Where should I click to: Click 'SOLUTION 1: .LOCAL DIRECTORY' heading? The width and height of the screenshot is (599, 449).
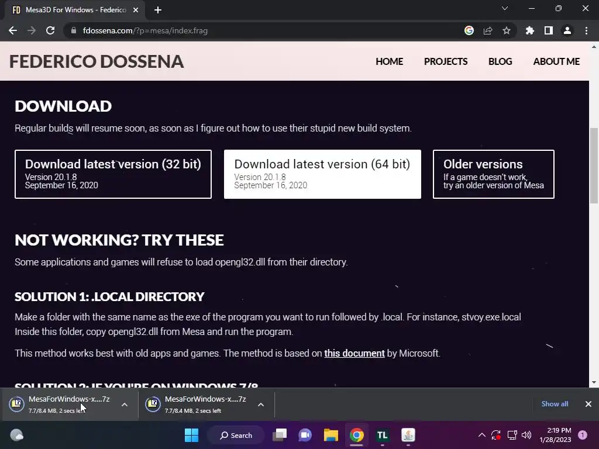point(109,296)
